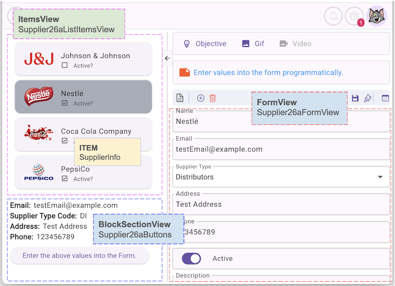The width and height of the screenshot is (395, 286).
Task: Uncheck the Active checkbox for PepsiCo
Action: 65,179
